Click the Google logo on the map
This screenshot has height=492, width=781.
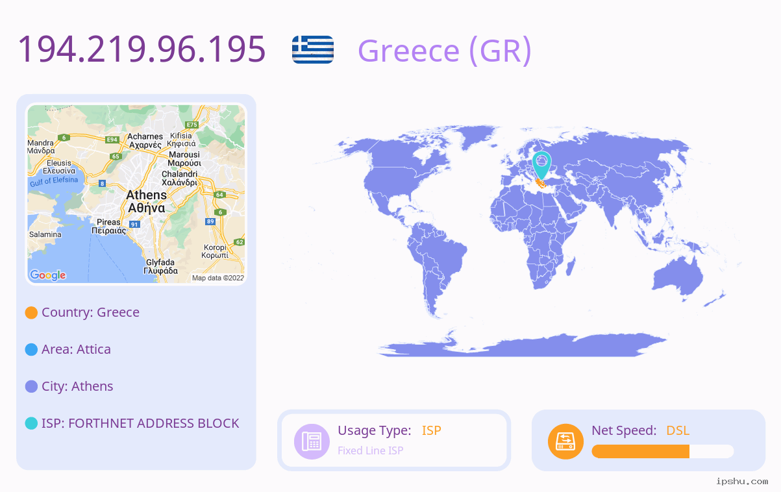[48, 275]
